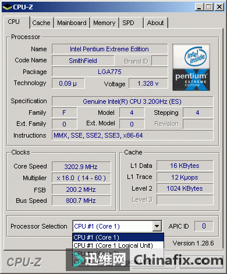
Task: Click the Intel Pentium Extreme Edition logo
Action: (x=191, y=67)
